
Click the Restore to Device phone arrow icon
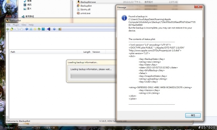(x=49, y=29)
